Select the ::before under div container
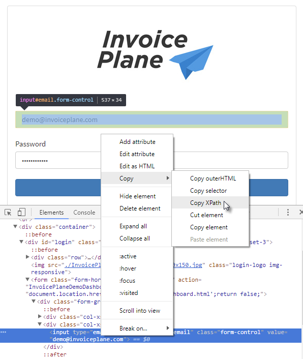 [x=39, y=234]
